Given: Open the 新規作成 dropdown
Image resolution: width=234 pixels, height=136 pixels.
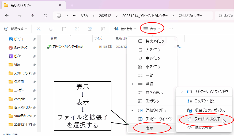Looking at the screenshot, I should coord(16,29).
